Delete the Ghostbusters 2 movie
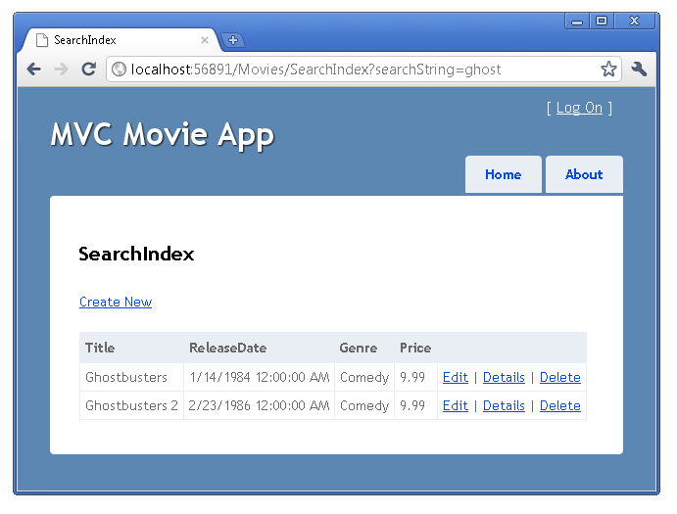 coord(560,405)
